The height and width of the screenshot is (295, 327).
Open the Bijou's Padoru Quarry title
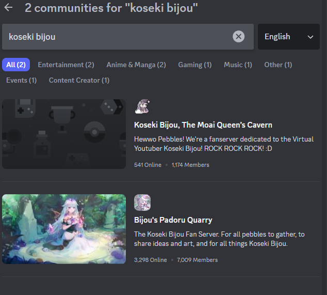[173, 220]
